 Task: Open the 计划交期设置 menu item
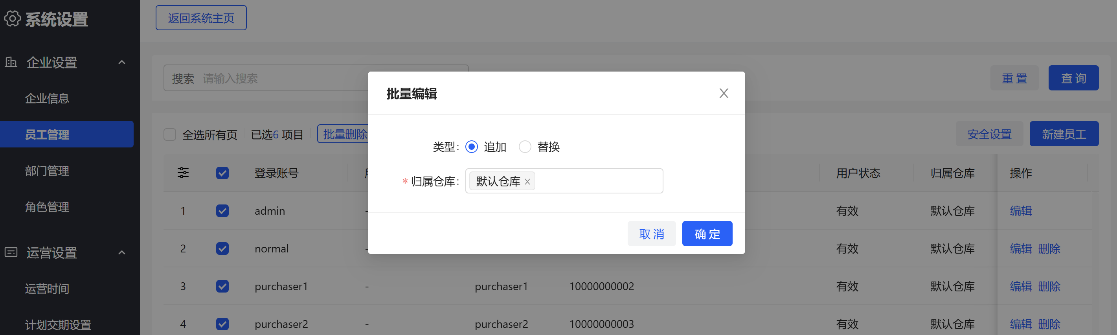(x=58, y=325)
